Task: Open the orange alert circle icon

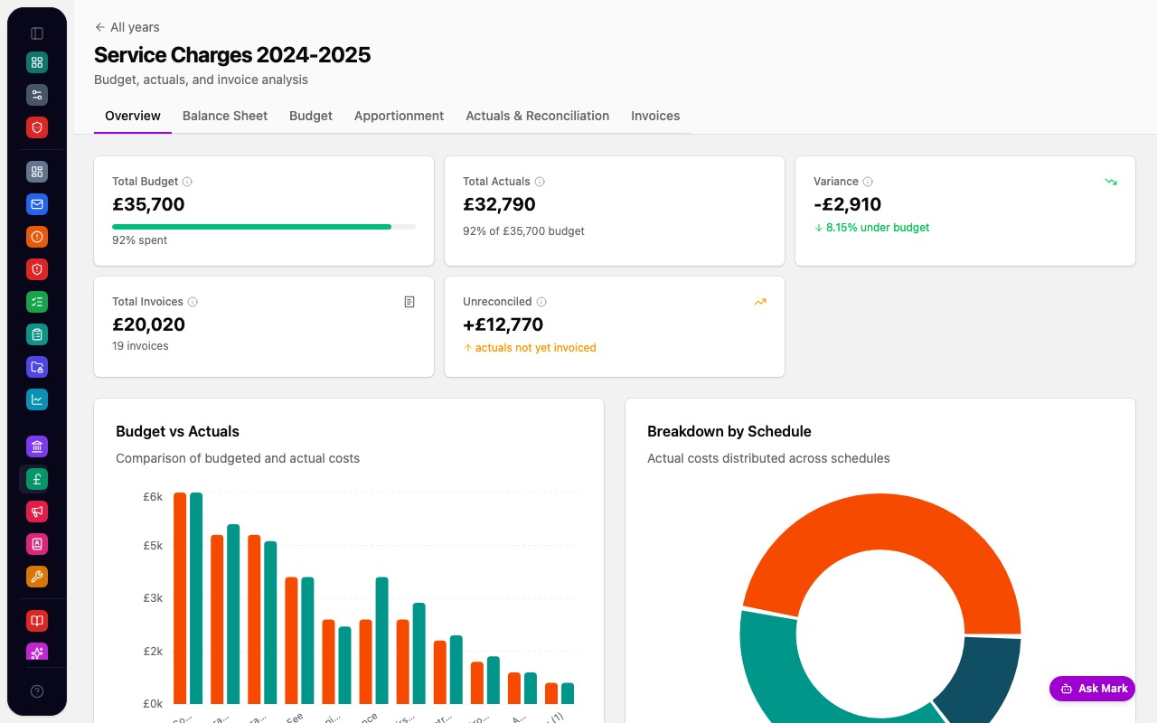Action: pyautogui.click(x=37, y=237)
